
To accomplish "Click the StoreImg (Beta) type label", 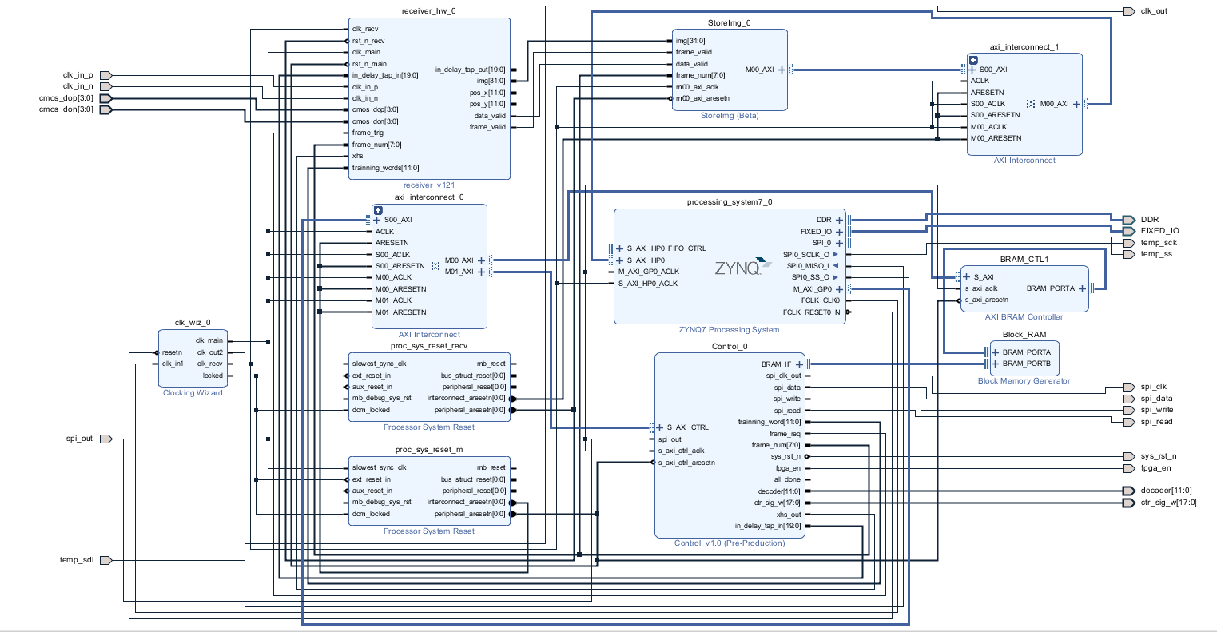I will point(729,116).
